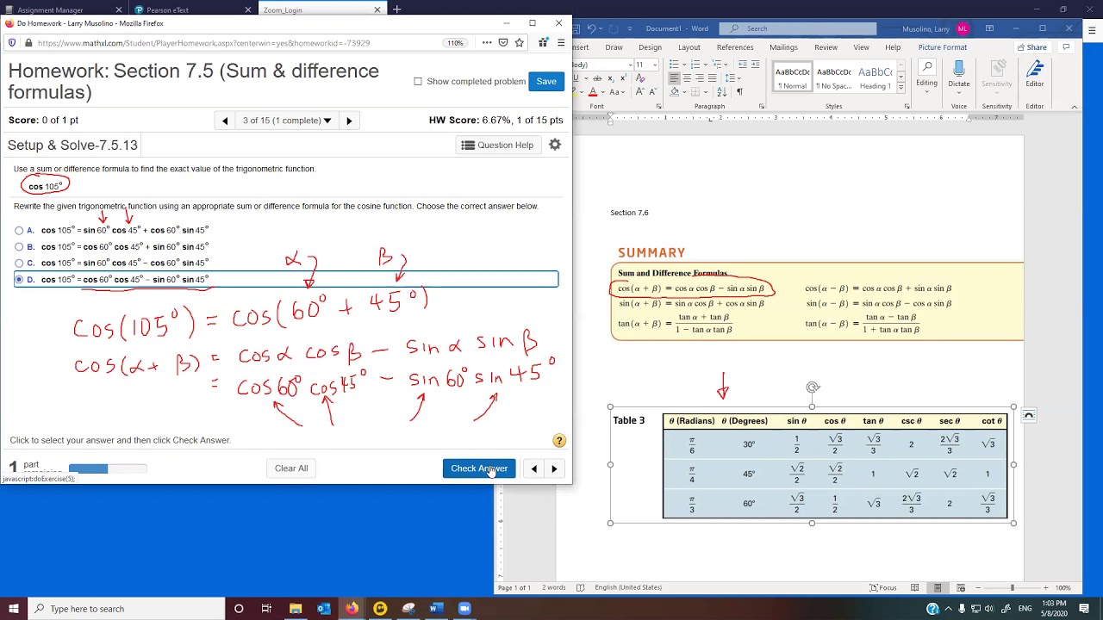Switch to Pearson eText browser tab
The image size is (1103, 620).
190,9
